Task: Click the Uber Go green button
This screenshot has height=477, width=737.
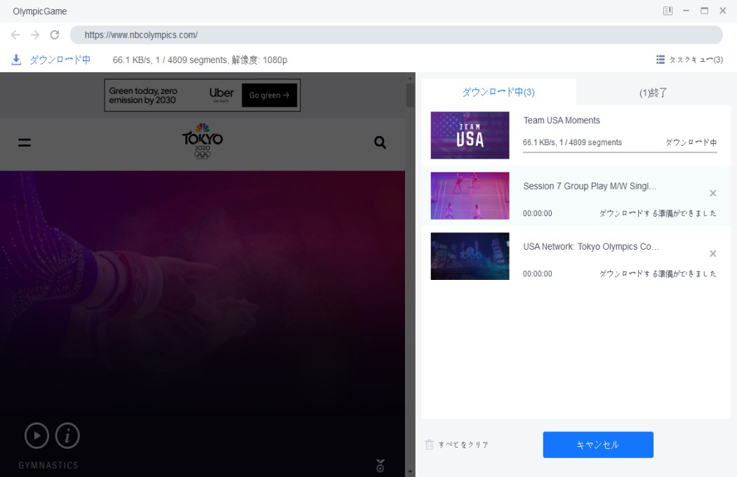Action: pyautogui.click(x=270, y=95)
